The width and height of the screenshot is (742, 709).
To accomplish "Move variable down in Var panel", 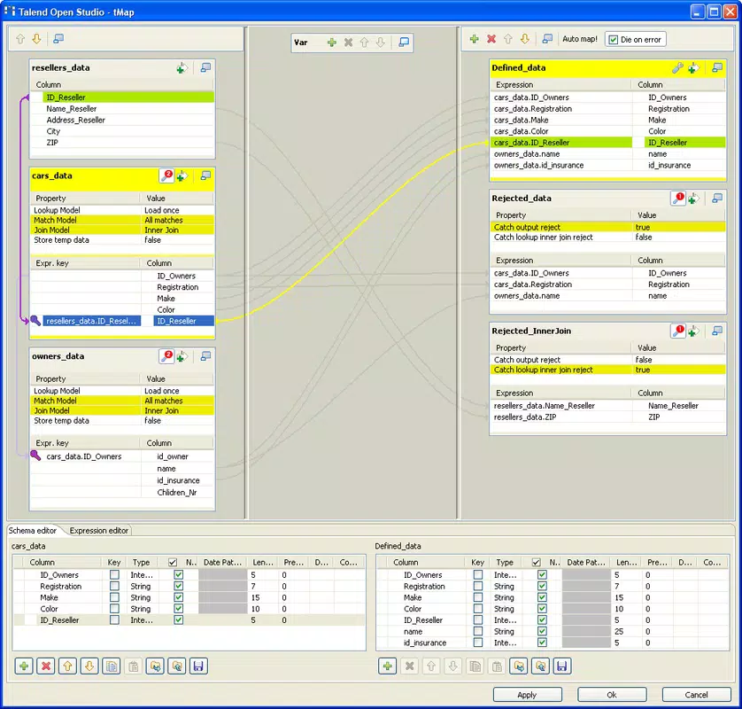I will point(381,43).
